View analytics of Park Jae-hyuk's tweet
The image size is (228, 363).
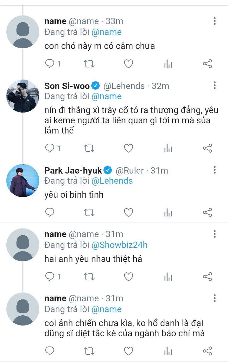168,212
